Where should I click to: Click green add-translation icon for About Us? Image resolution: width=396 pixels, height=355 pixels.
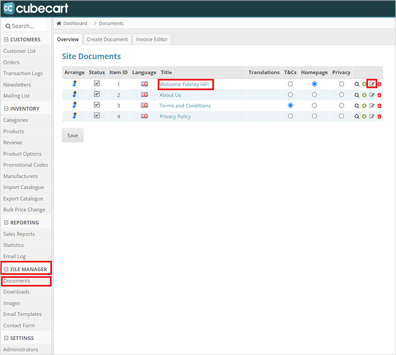coord(364,95)
